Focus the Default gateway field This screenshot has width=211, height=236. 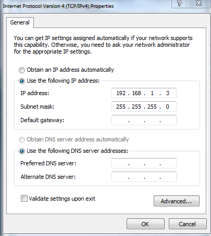[x=144, y=120]
